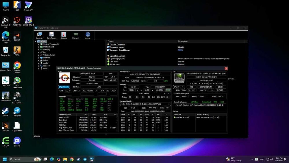Click the Operating Point column header
Screen dimensions: 289x163
click(67, 114)
